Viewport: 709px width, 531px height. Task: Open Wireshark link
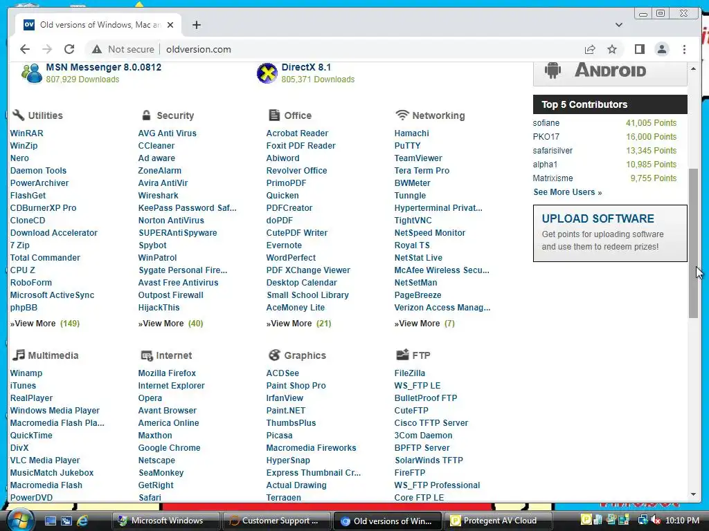pyautogui.click(x=159, y=195)
